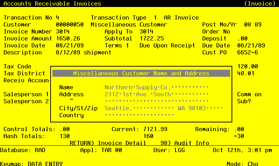Click the User: LGG status entry
279x166 pixels.
pos(169,150)
